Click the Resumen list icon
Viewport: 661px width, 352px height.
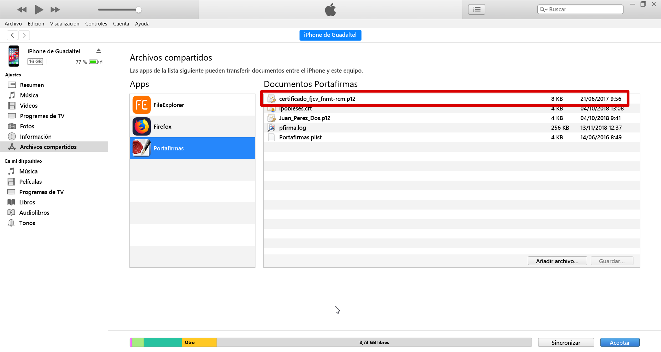click(x=12, y=85)
